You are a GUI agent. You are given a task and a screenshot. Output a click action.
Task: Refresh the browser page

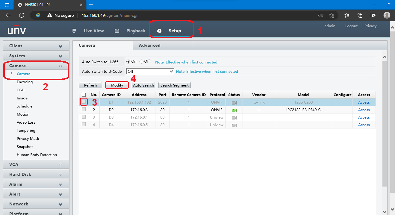tap(22, 15)
